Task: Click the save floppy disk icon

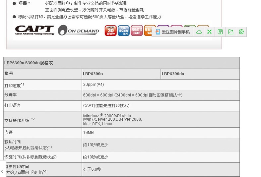Action: pyautogui.click(x=220, y=32)
